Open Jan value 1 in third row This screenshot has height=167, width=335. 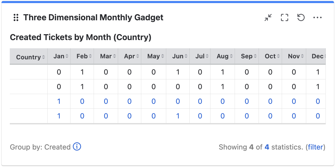[59, 101]
